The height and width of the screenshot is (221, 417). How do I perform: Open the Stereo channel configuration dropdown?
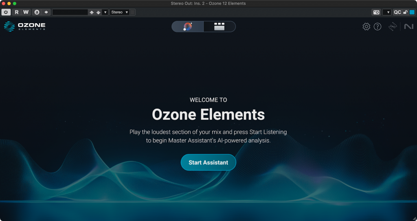point(120,12)
